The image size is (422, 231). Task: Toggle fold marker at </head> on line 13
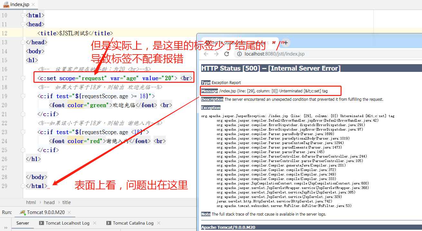(23, 42)
